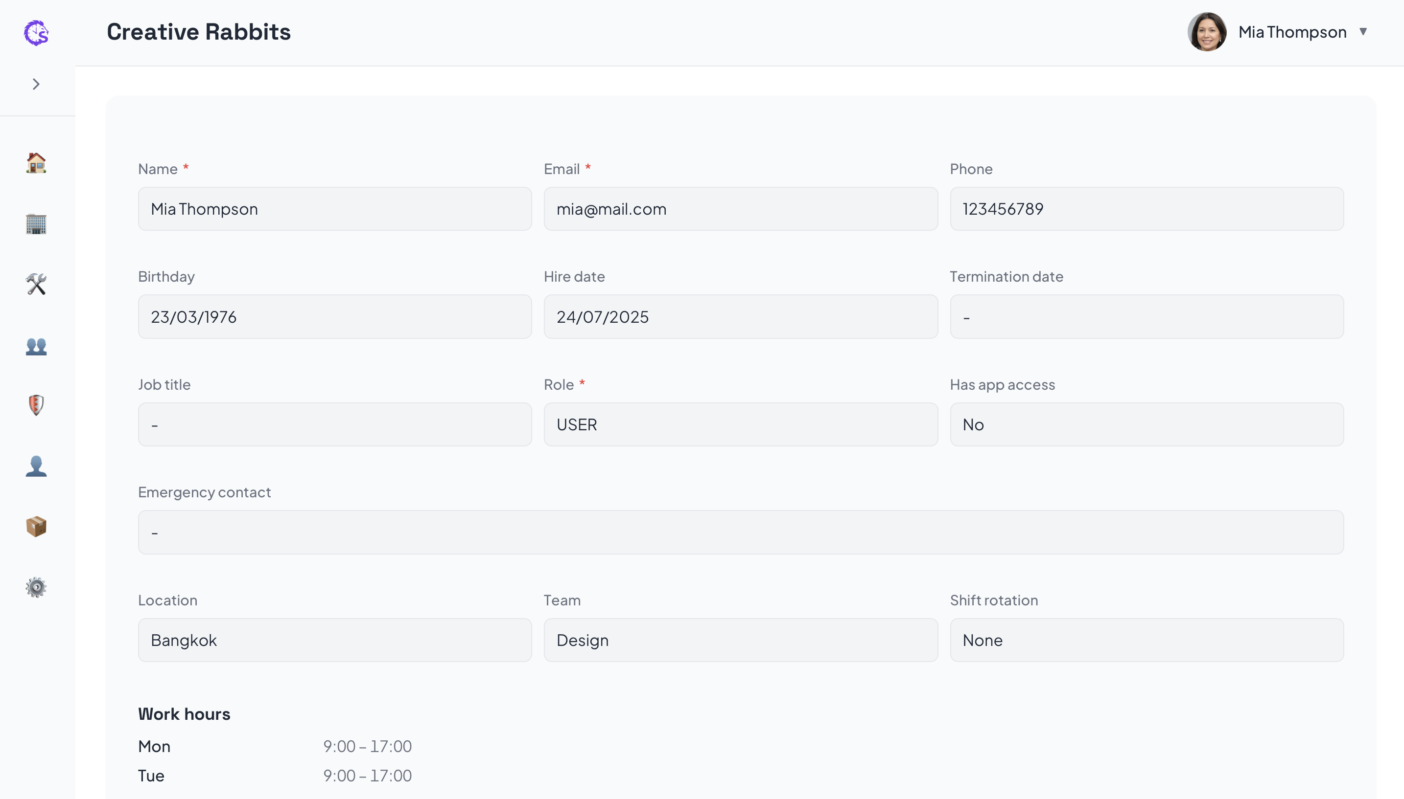Open Mia Thompson user menu dropdown arrow
Screen dimensions: 1404x799
[x=1363, y=32]
